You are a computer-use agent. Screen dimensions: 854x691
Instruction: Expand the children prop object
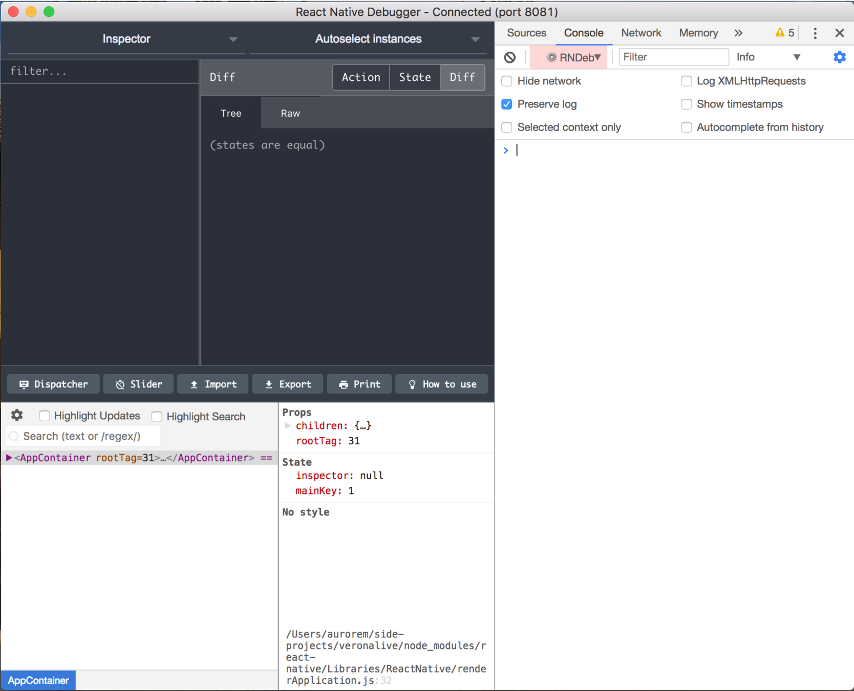pos(288,426)
